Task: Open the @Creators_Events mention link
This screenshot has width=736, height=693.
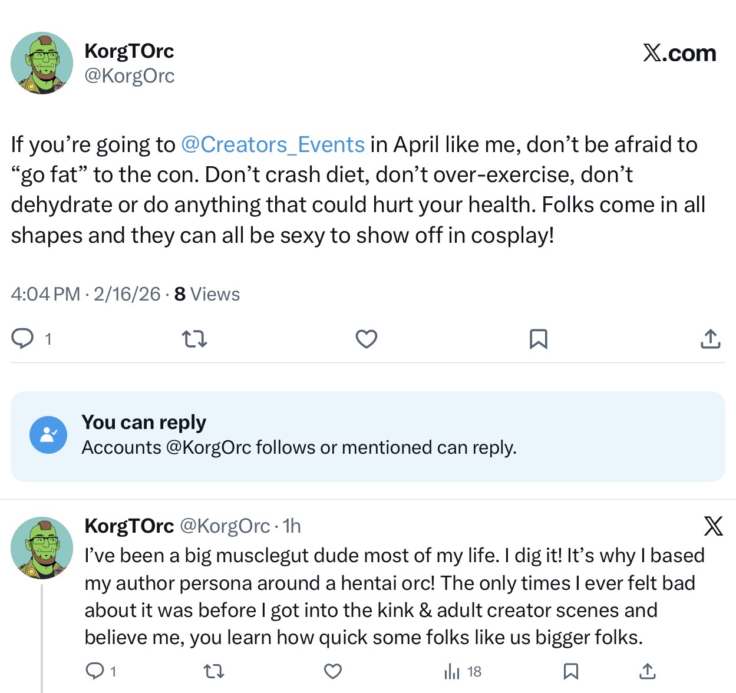Action: 273,144
